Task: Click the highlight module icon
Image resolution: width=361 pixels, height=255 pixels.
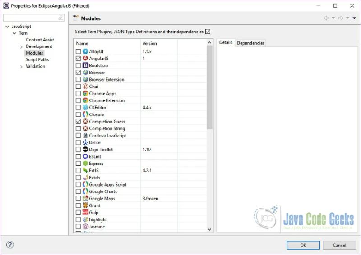Action: [x=85, y=219]
